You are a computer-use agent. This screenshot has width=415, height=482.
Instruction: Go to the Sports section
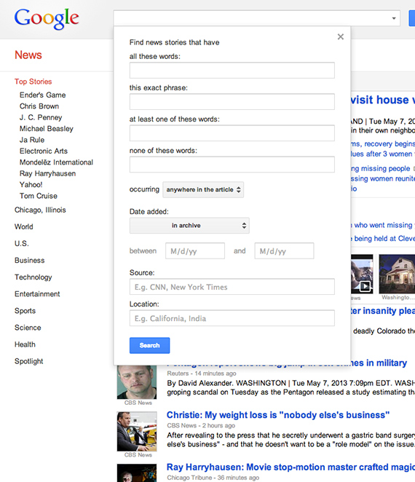coord(25,311)
